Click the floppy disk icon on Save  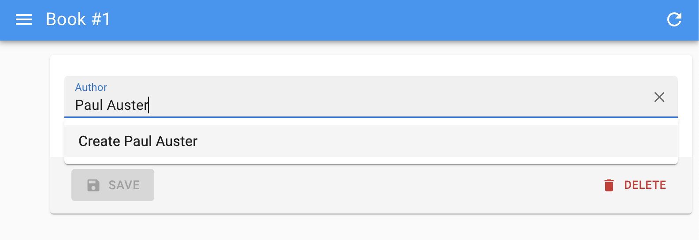93,185
